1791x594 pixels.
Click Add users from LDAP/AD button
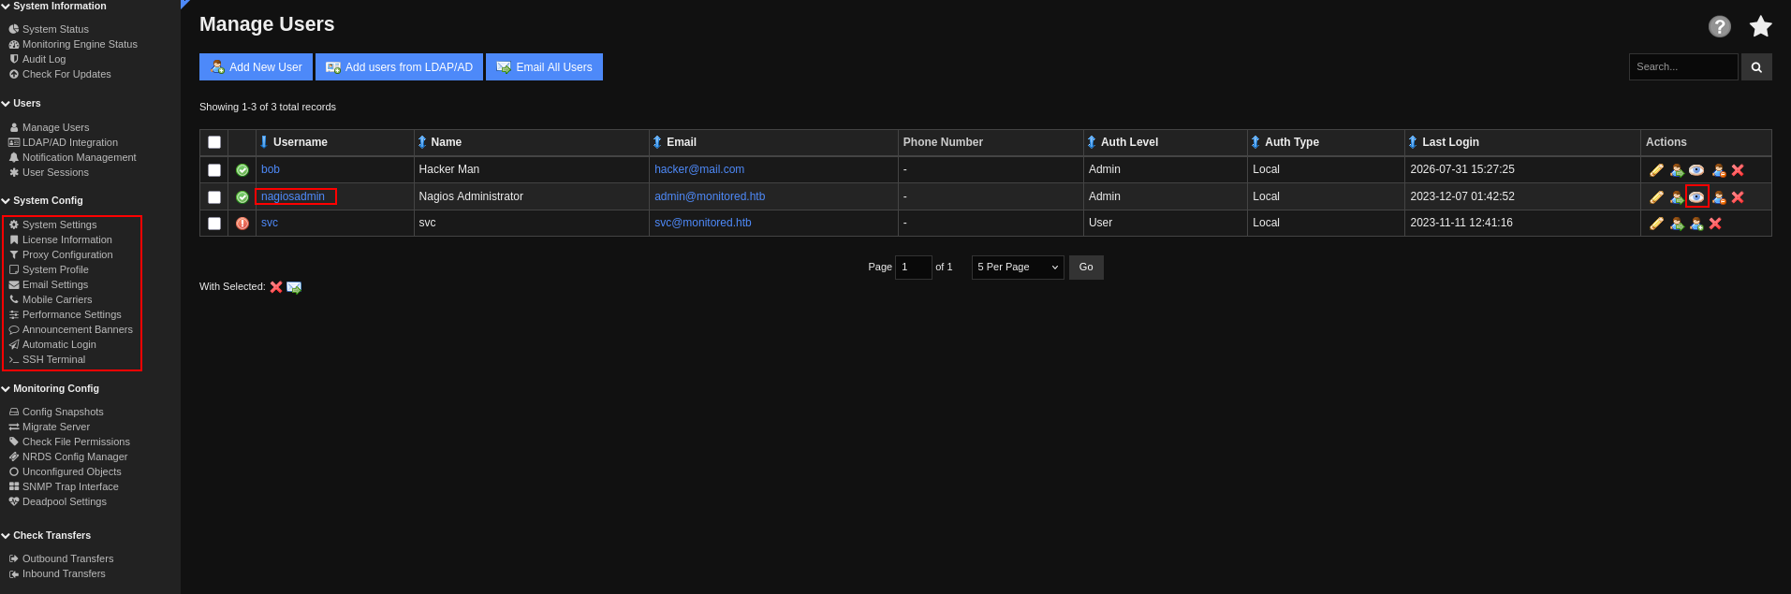pyautogui.click(x=399, y=66)
